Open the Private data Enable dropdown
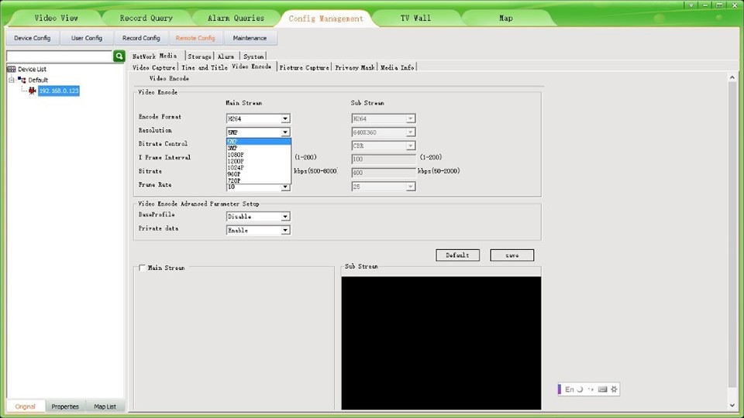Viewport: 744px width, 418px height. (258, 231)
